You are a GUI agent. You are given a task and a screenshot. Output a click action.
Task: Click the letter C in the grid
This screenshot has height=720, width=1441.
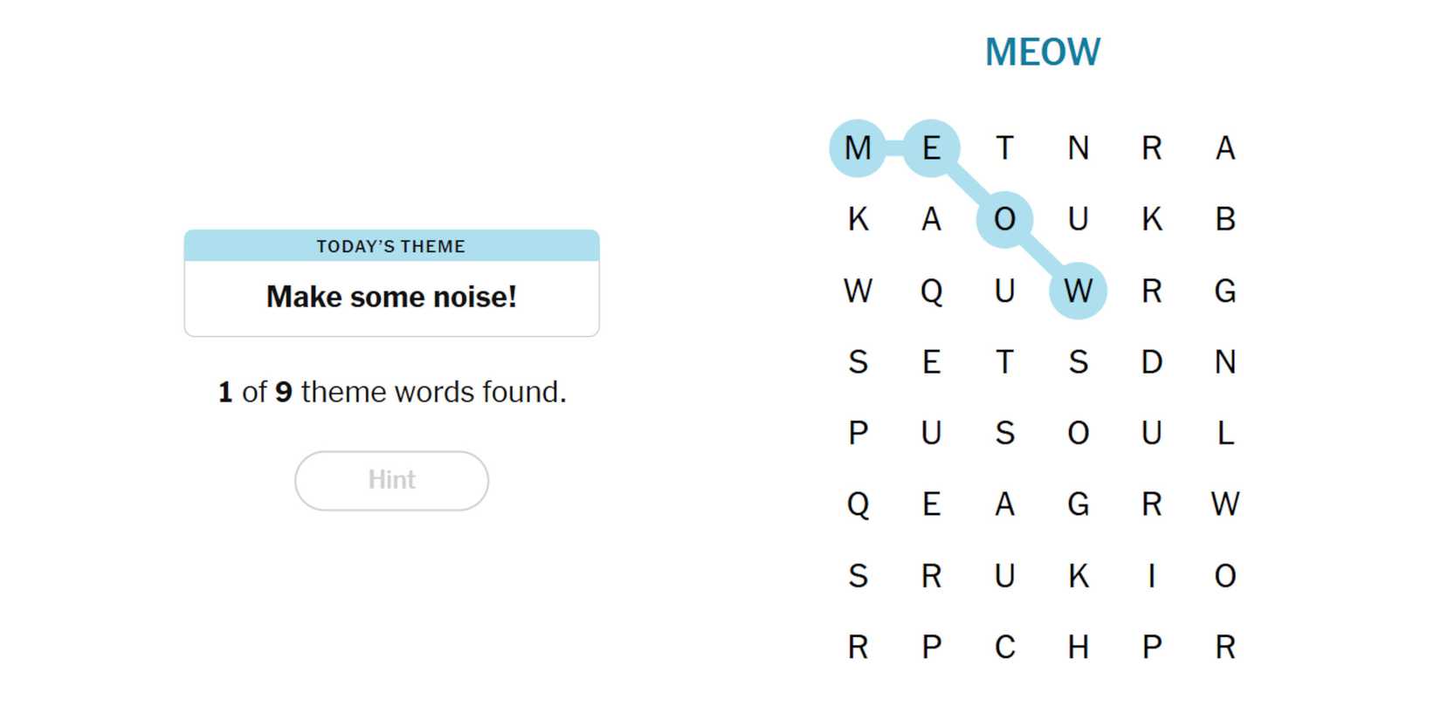(x=1004, y=648)
